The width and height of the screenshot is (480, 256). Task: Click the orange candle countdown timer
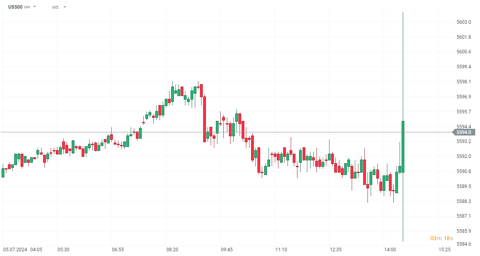442,238
